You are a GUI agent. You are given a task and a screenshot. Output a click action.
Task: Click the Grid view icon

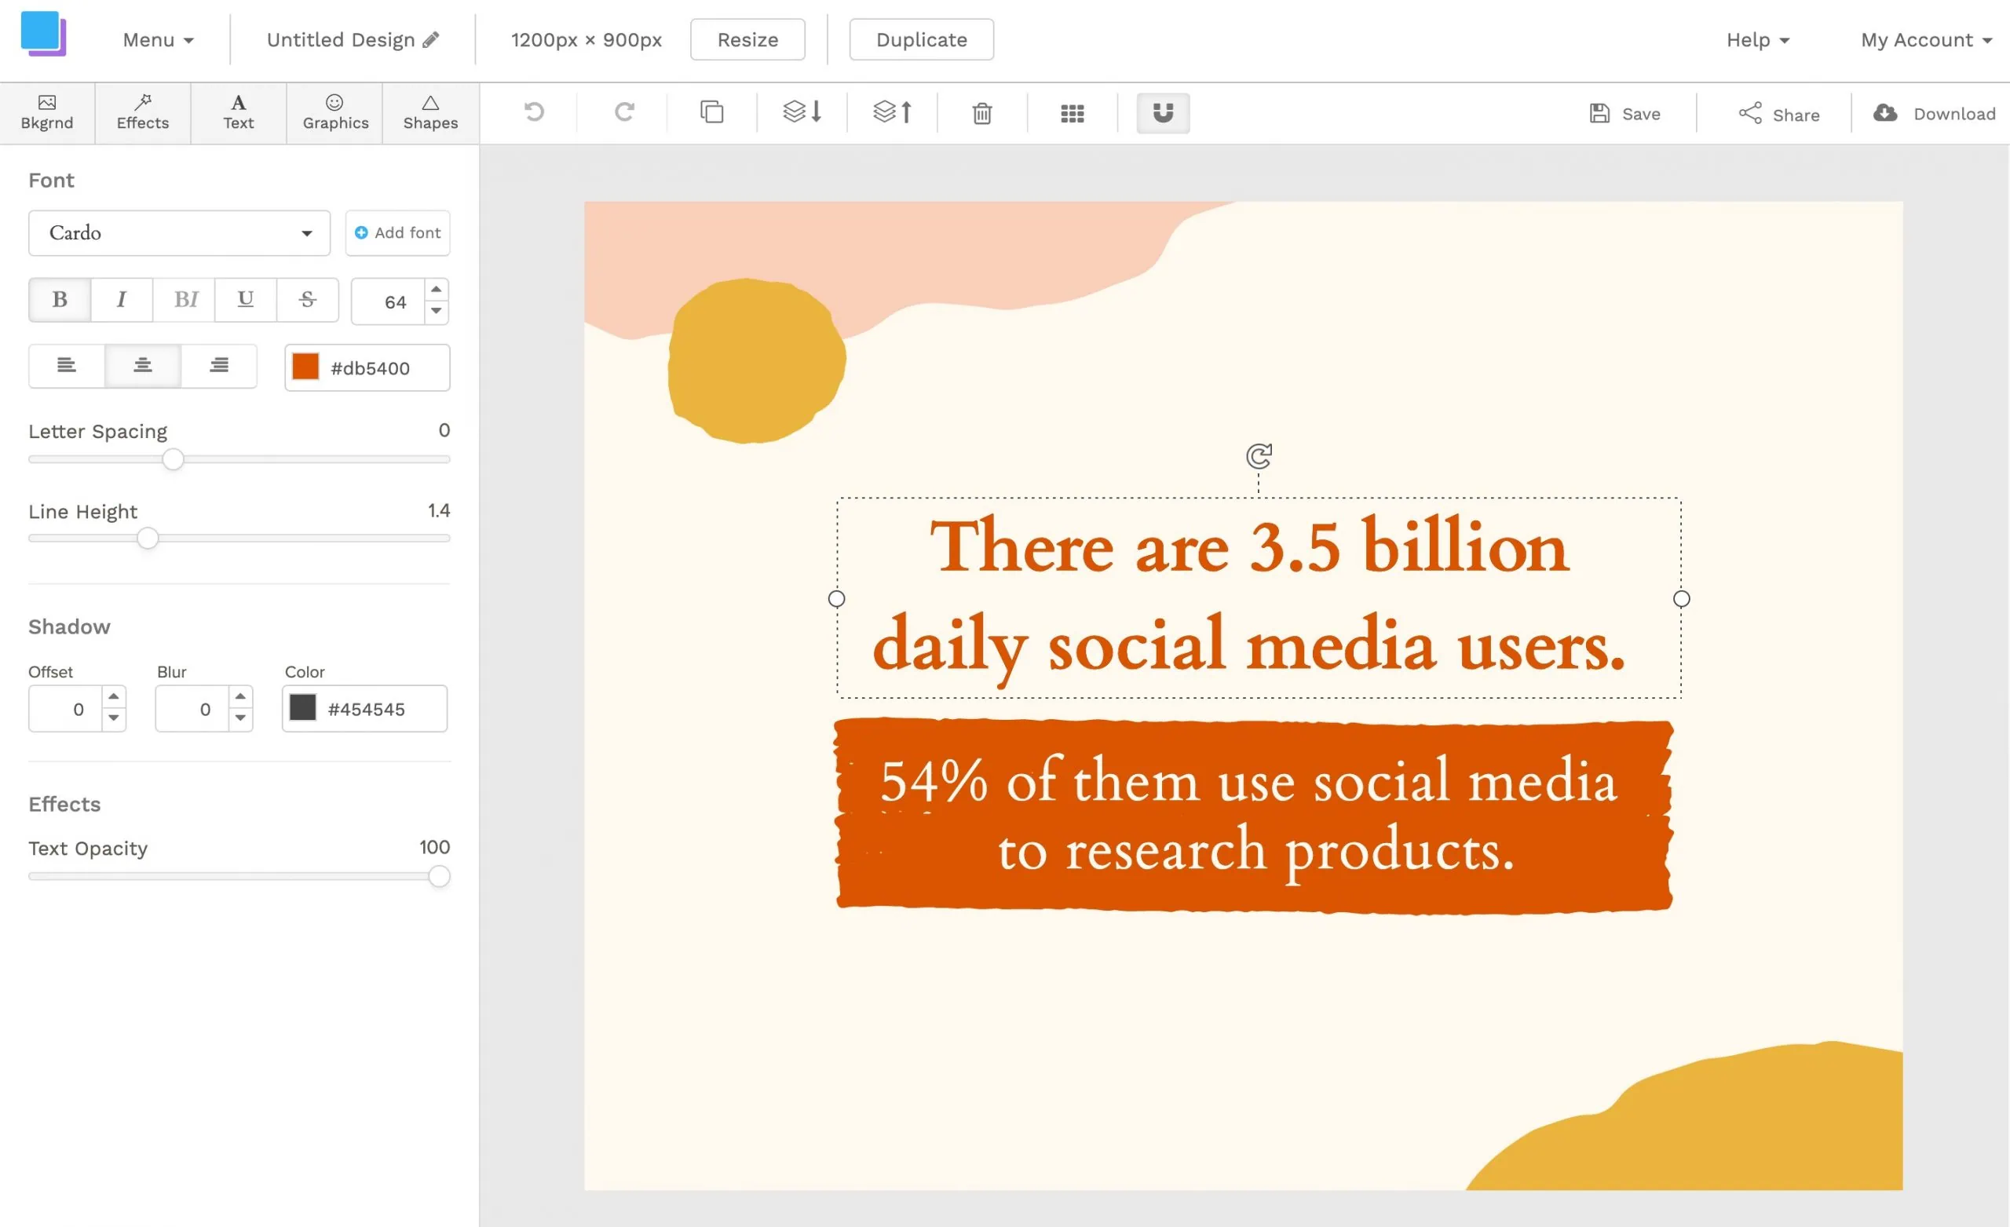[x=1073, y=112]
